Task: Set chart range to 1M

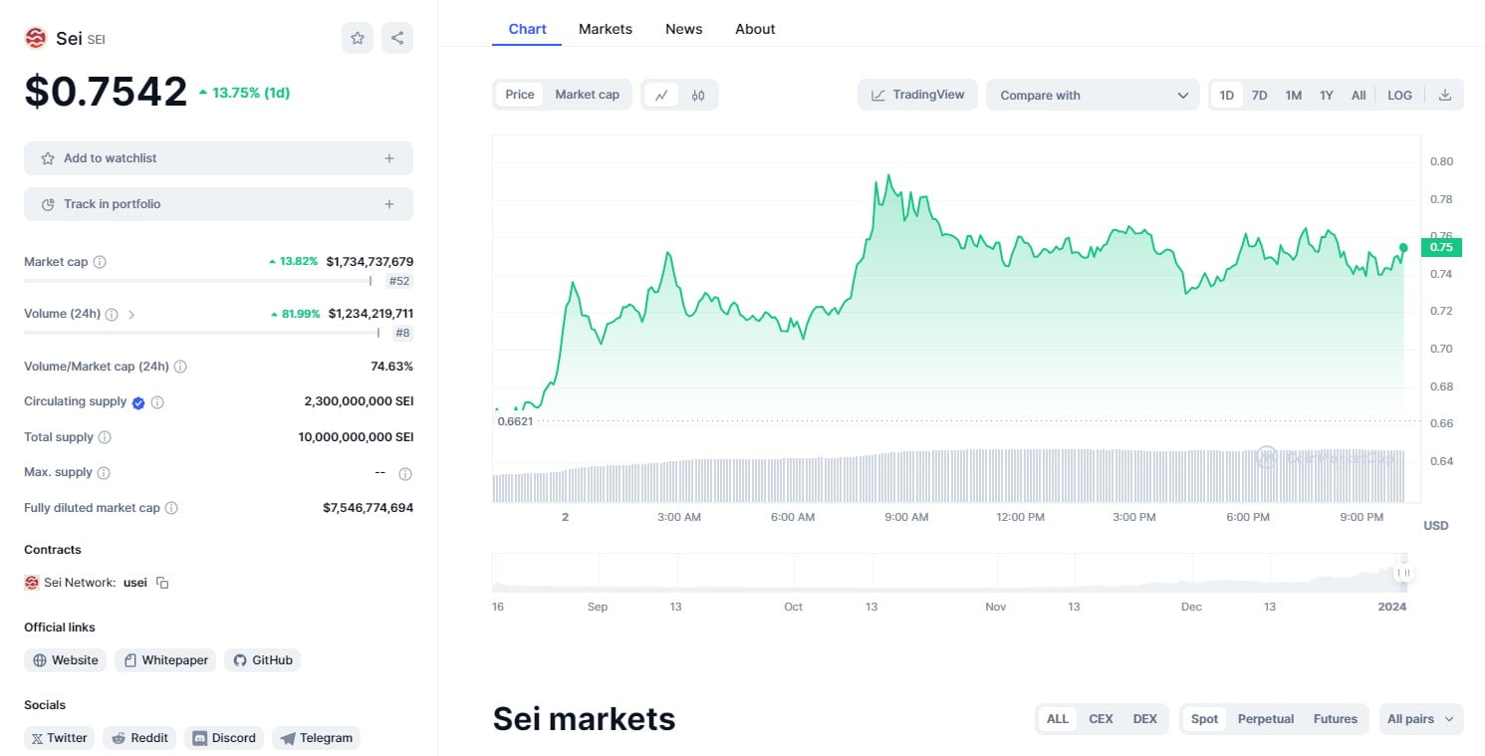Action: [x=1293, y=95]
